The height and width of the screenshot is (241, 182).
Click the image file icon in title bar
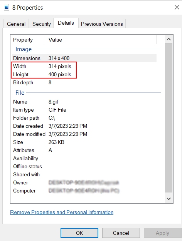(7, 7)
